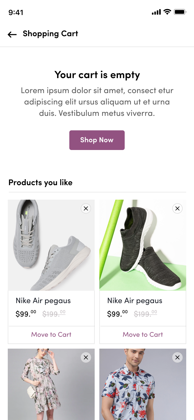Tap the battery status icon

click(x=180, y=12)
